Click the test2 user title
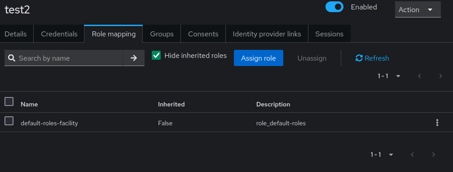Viewport: 453px width, 172px height. [18, 9]
